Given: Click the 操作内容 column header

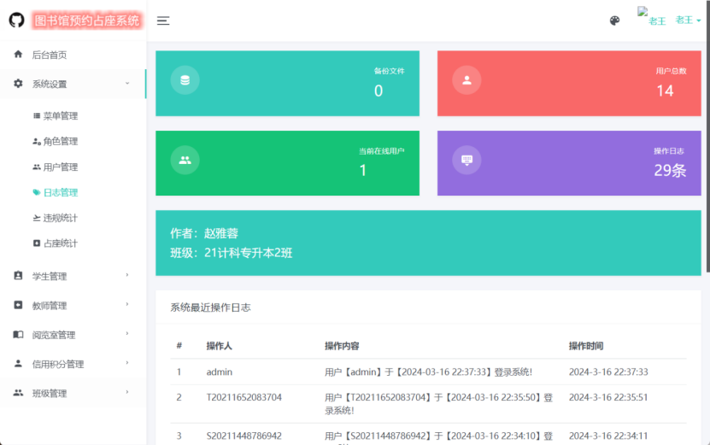Looking at the screenshot, I should pos(342,346).
